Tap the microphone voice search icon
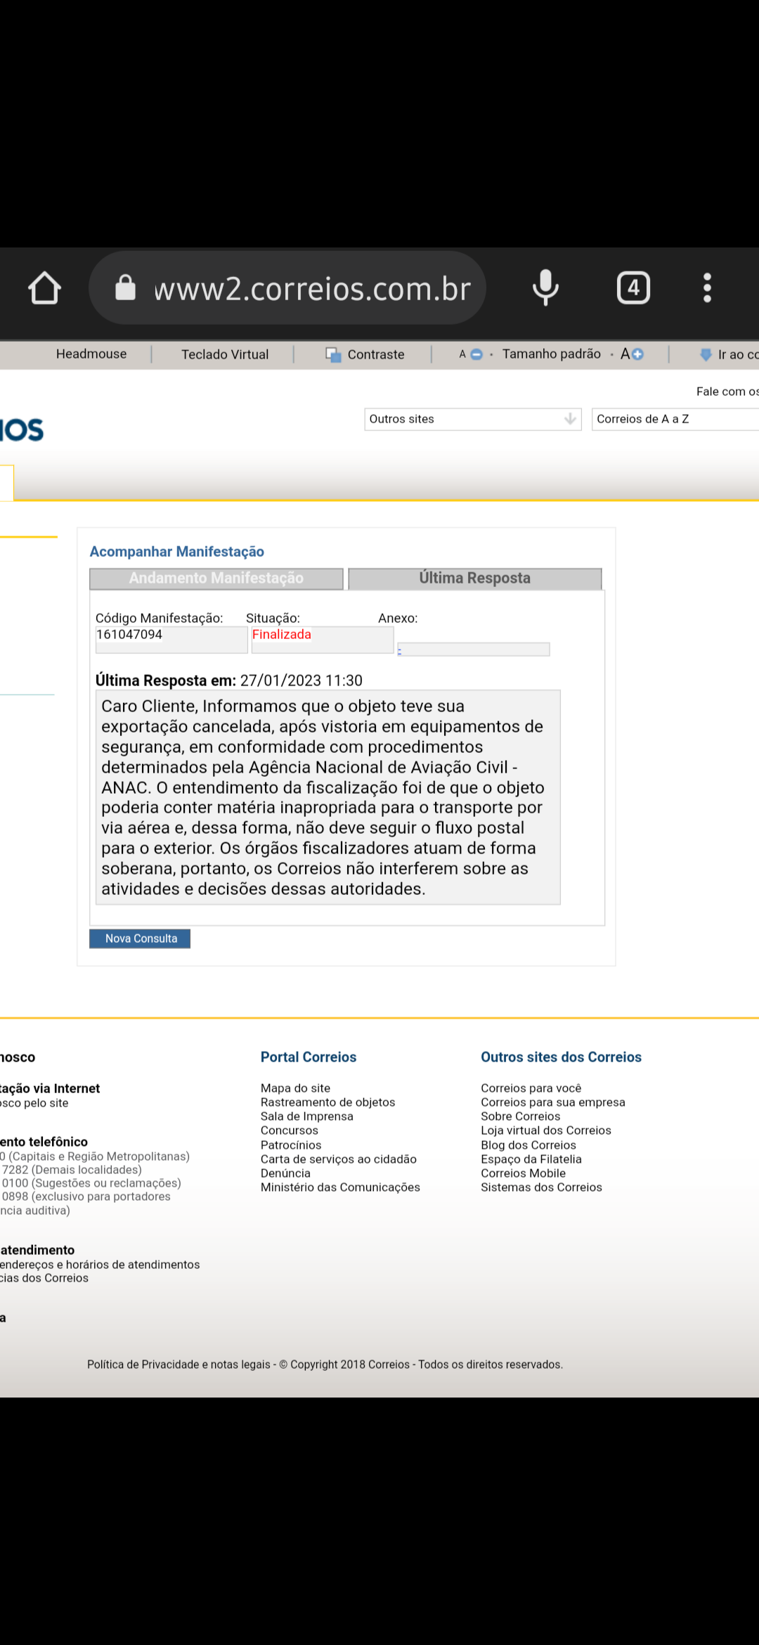The width and height of the screenshot is (759, 1645). (545, 288)
